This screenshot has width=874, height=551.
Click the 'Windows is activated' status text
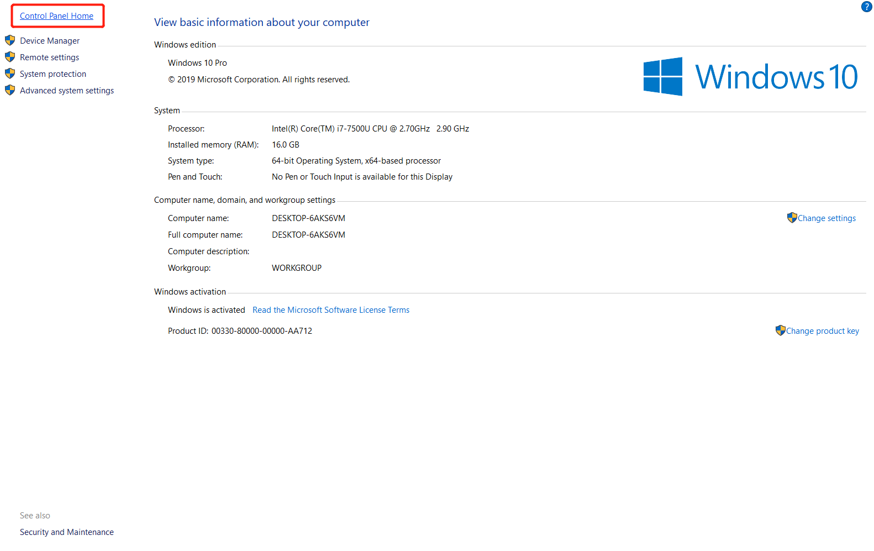pyautogui.click(x=207, y=310)
